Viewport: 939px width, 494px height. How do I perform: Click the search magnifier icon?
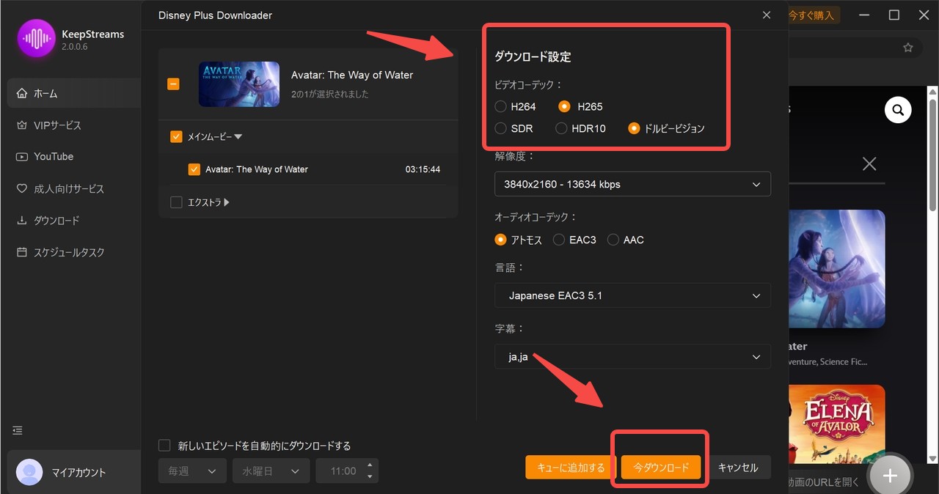point(898,109)
